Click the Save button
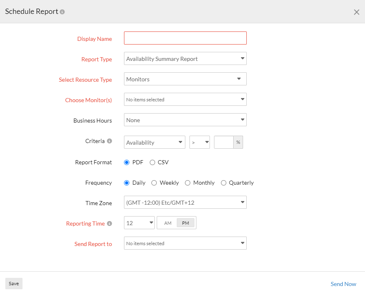Viewport: 365px width, 295px height. point(14,283)
